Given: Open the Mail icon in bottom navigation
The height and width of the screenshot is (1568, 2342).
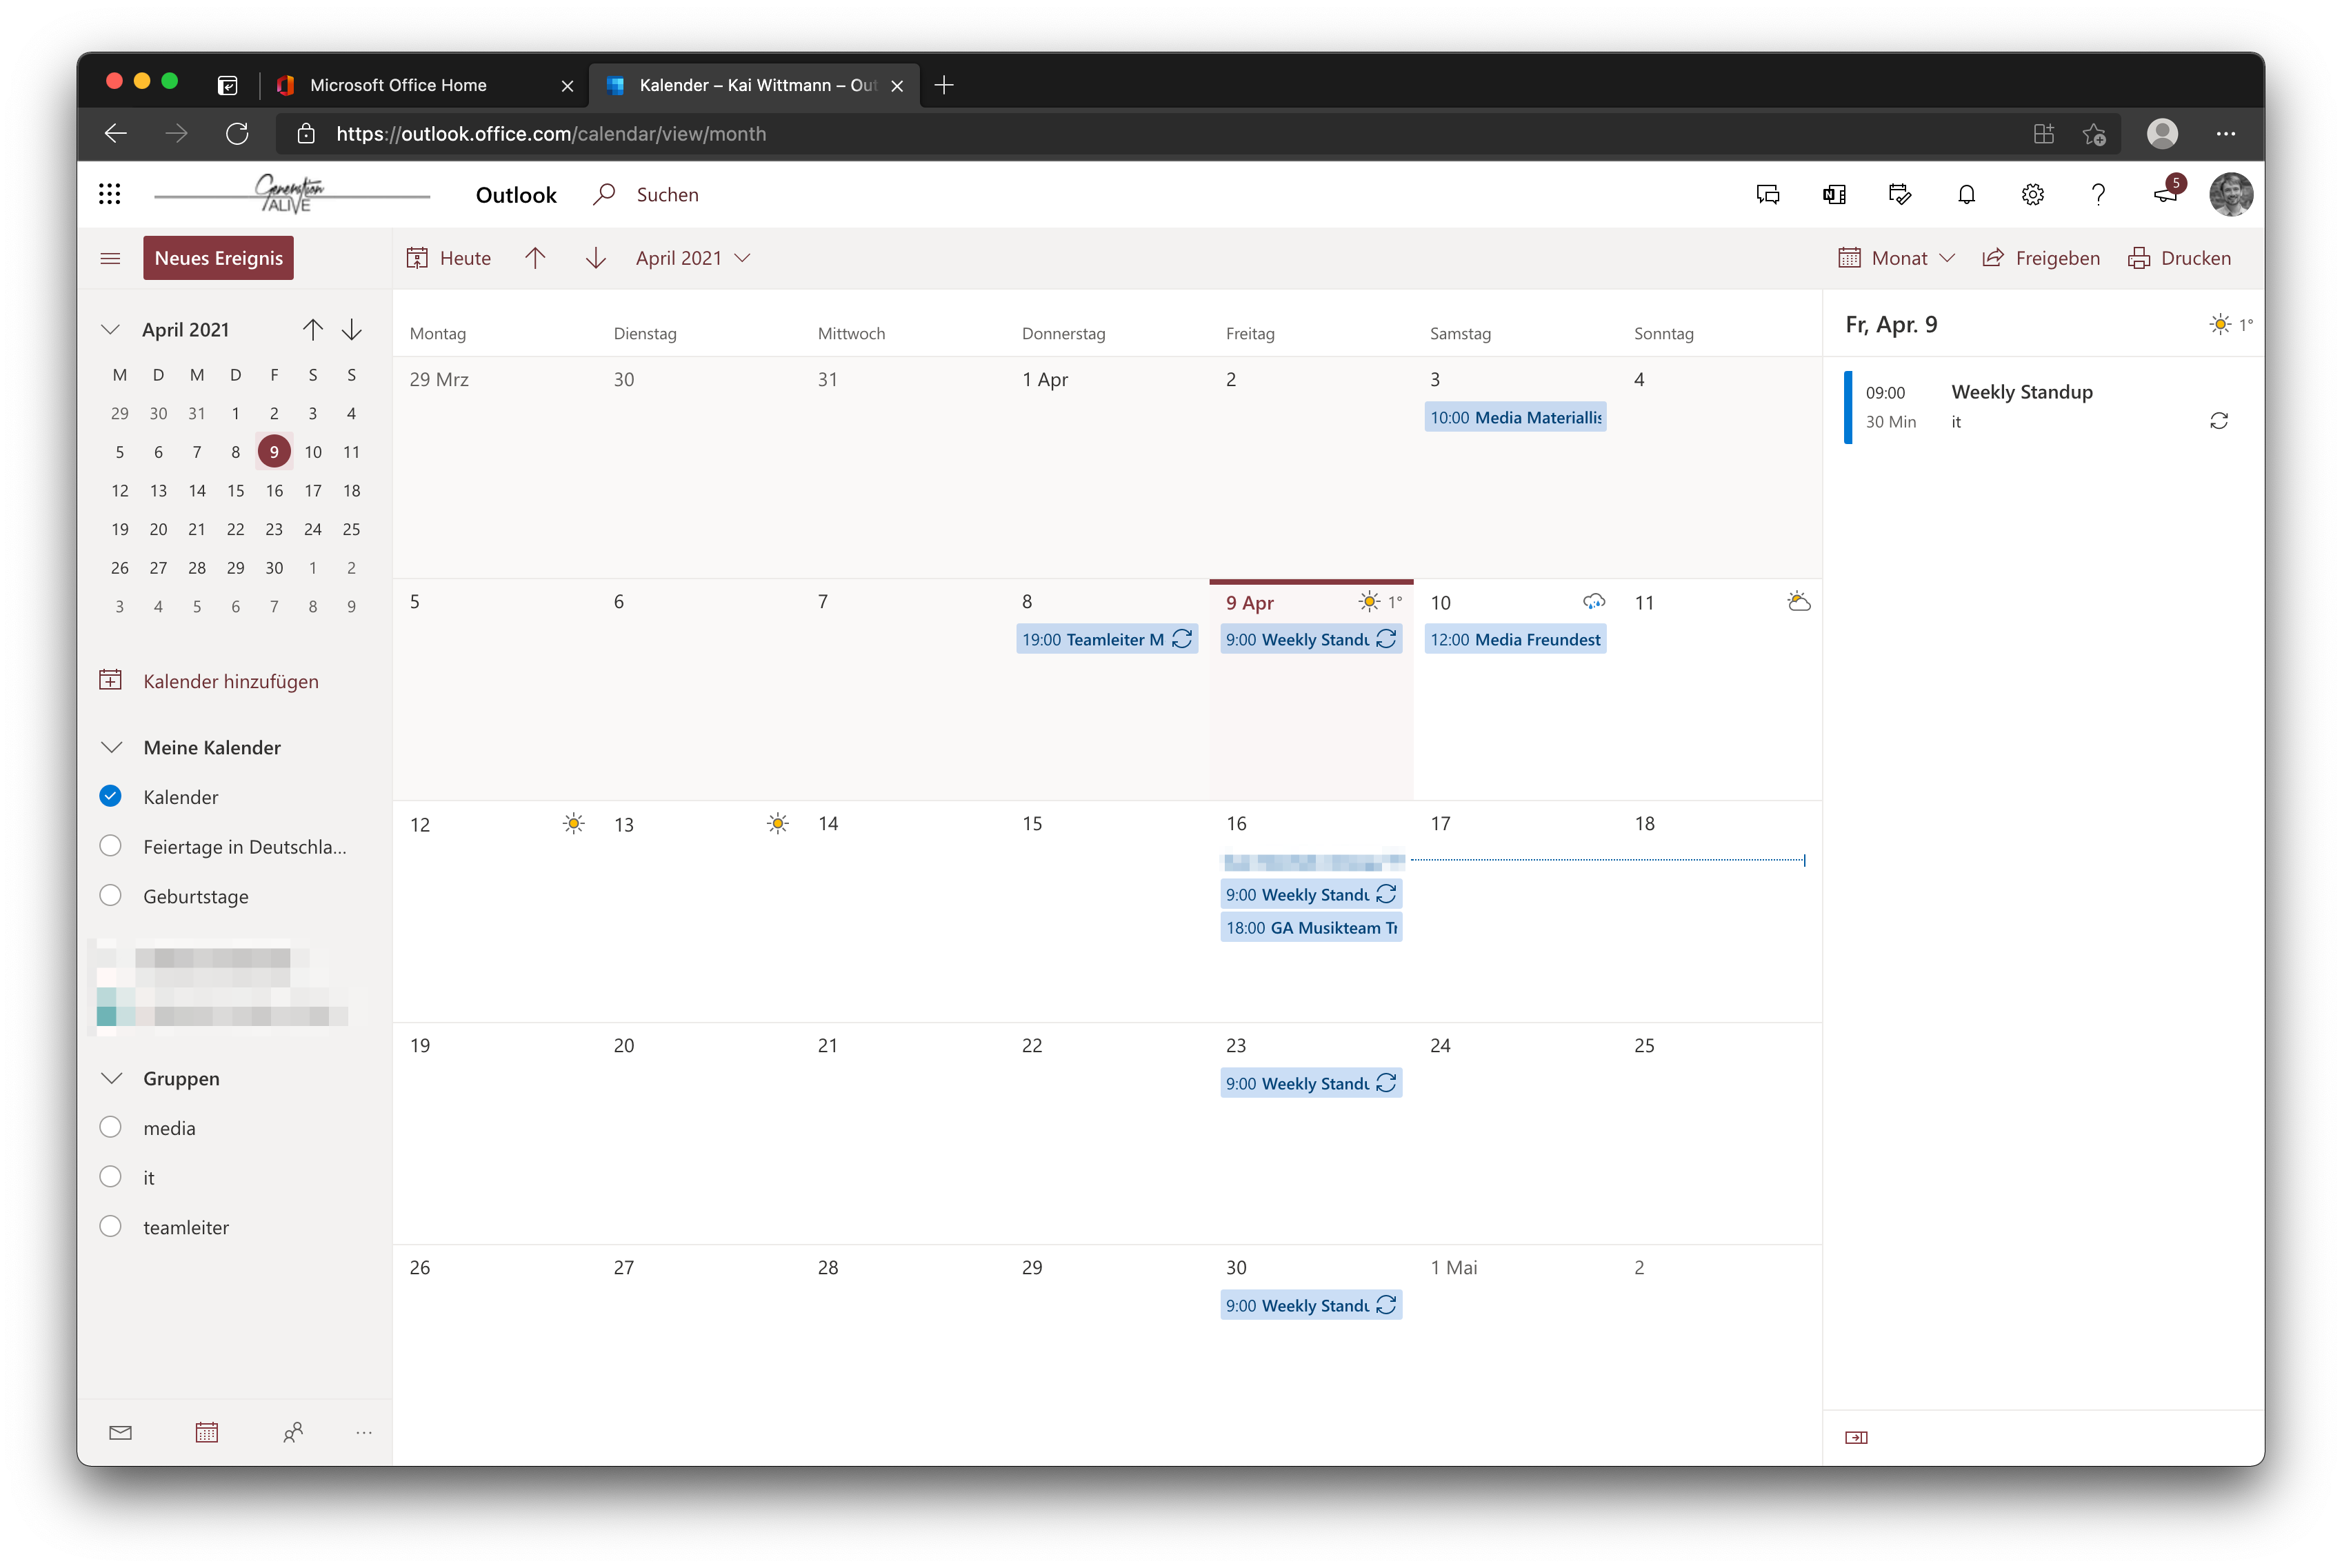Looking at the screenshot, I should [120, 1432].
